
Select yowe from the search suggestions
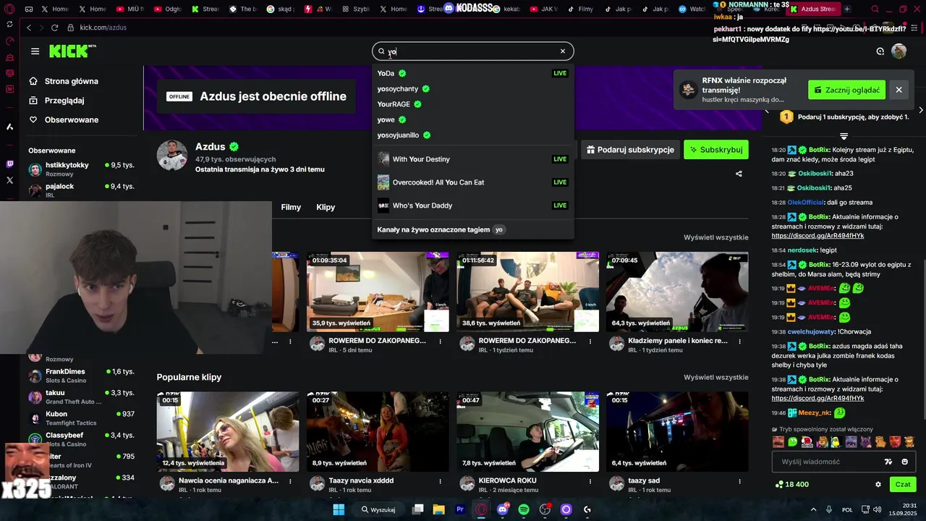[x=472, y=119]
